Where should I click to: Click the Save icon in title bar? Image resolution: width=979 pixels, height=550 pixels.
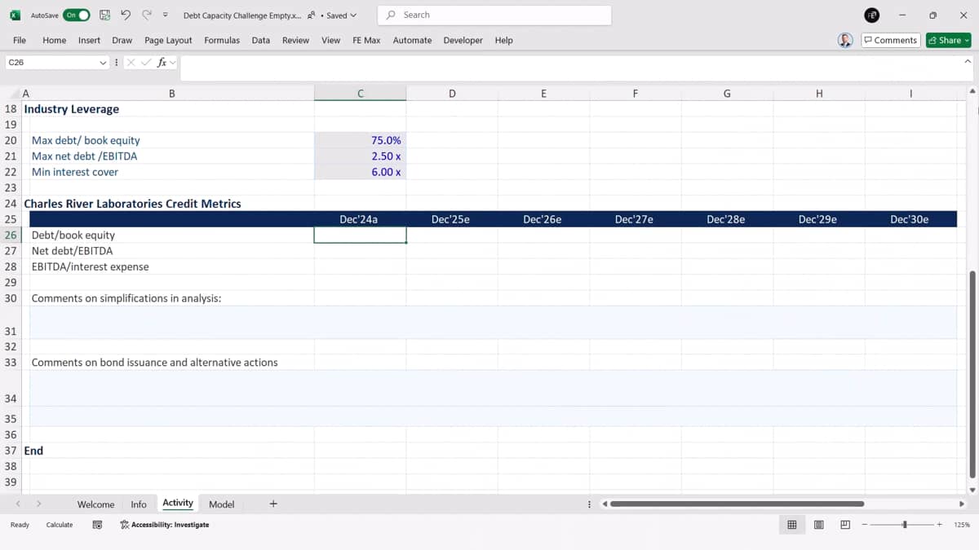click(104, 15)
